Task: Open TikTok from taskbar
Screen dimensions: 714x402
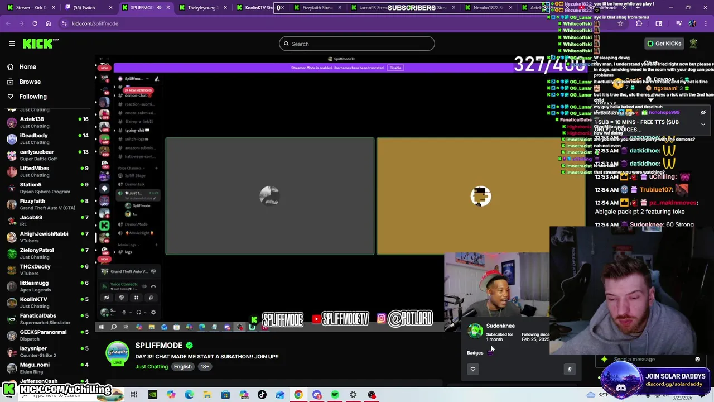Action: (x=262, y=395)
